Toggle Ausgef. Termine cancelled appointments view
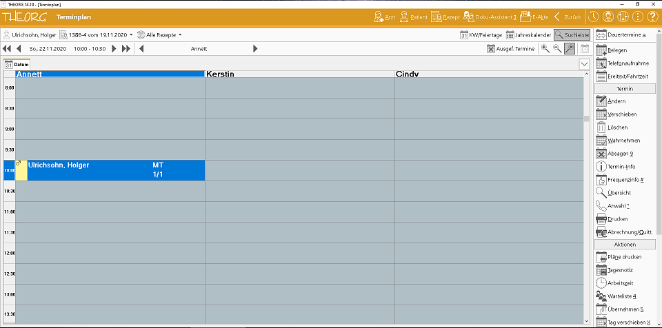Image resolution: width=662 pixels, height=328 pixels. [x=510, y=49]
